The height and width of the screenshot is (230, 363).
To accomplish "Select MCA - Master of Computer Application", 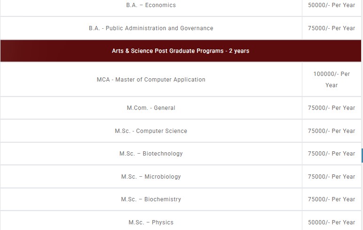I will (151, 80).
